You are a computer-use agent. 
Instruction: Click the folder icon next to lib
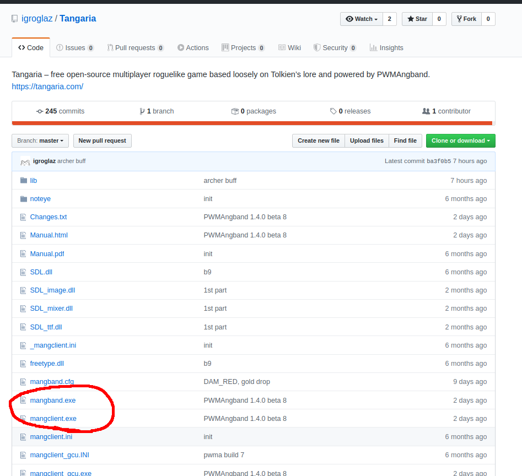click(x=24, y=180)
